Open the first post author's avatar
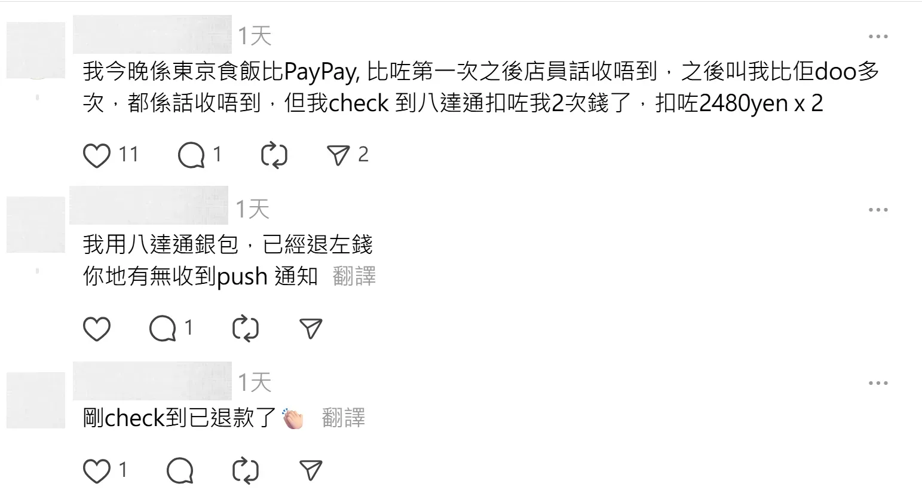The image size is (922, 493). [x=36, y=51]
